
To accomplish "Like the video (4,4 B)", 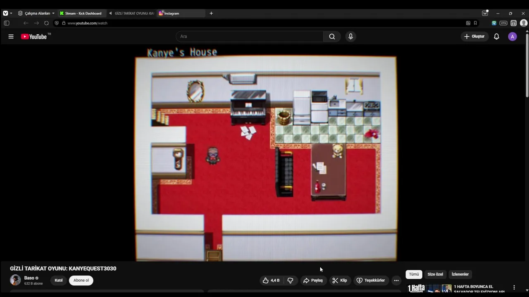I will 271,280.
